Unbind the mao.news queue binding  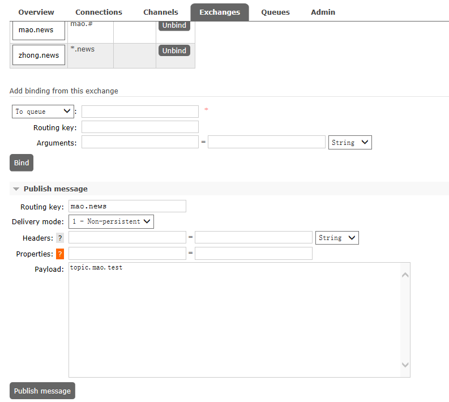pos(174,25)
